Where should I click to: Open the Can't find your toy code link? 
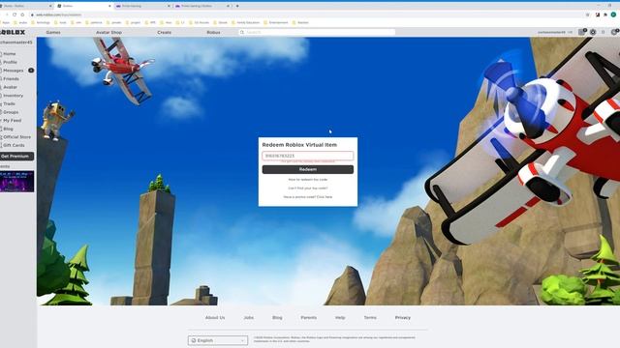coord(308,188)
